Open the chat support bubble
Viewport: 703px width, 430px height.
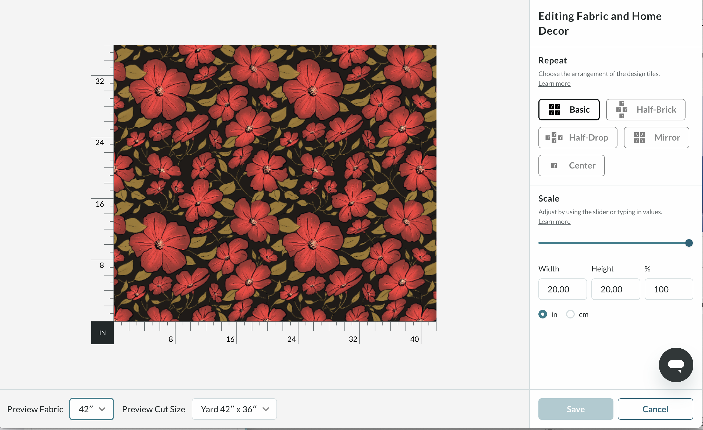[x=676, y=364]
